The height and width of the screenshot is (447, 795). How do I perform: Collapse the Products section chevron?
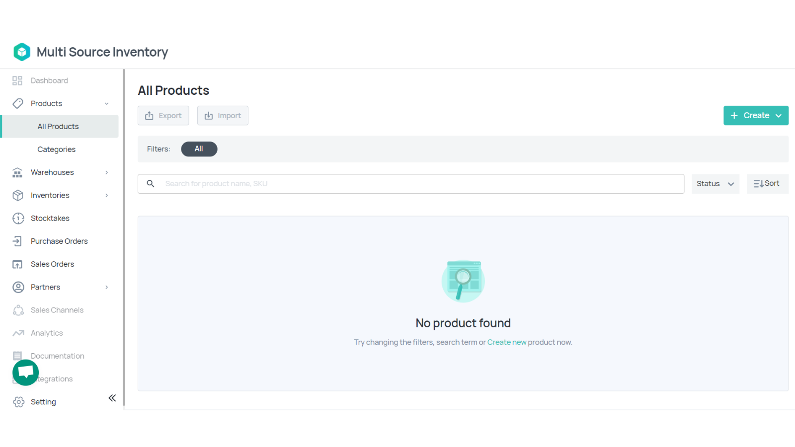[106, 103]
